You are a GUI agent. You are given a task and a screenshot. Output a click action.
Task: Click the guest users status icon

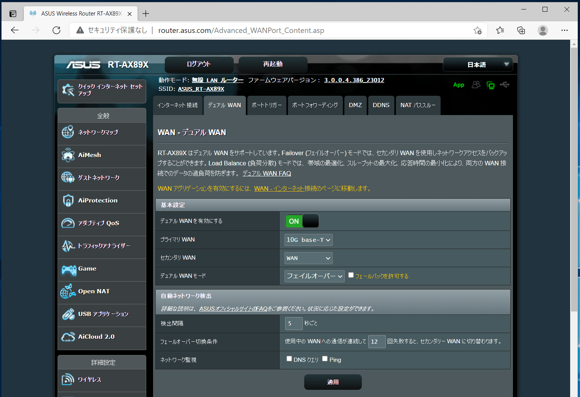pos(476,85)
